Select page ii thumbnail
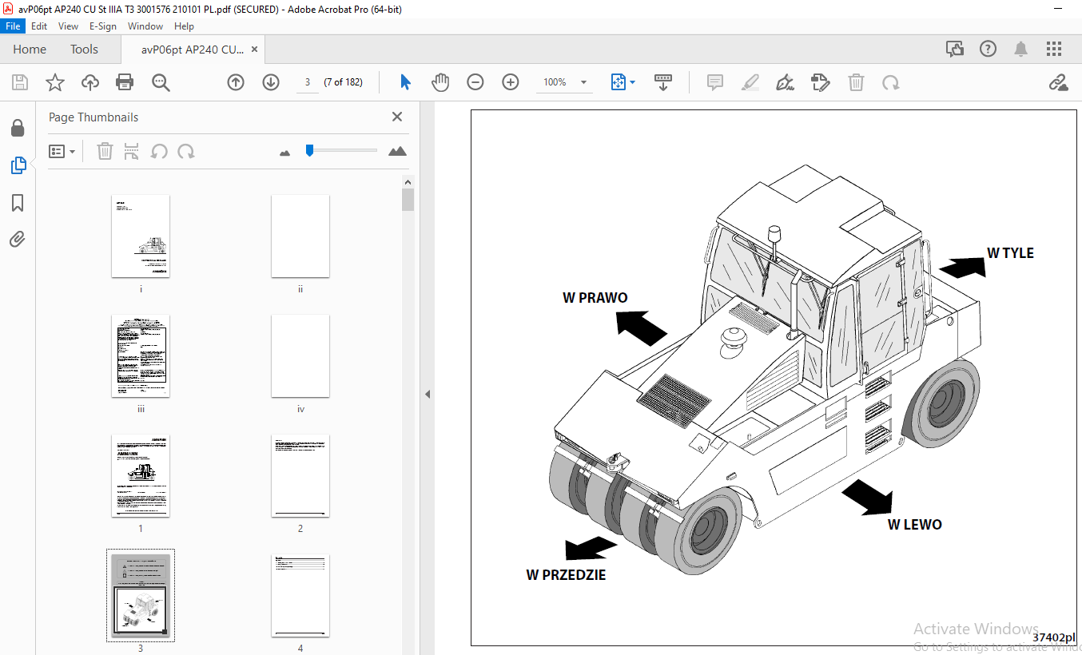1082x655 pixels. (x=300, y=236)
